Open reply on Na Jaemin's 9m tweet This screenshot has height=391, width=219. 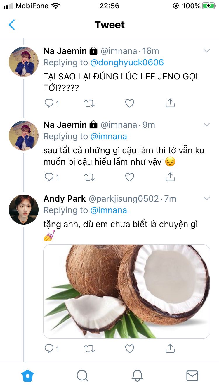[49, 177]
